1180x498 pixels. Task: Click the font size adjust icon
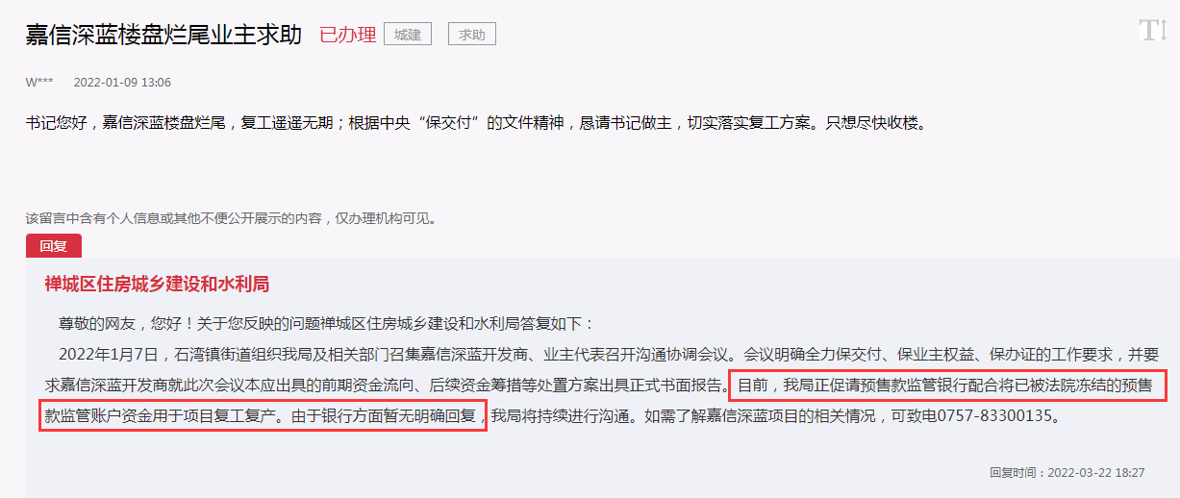[1152, 30]
